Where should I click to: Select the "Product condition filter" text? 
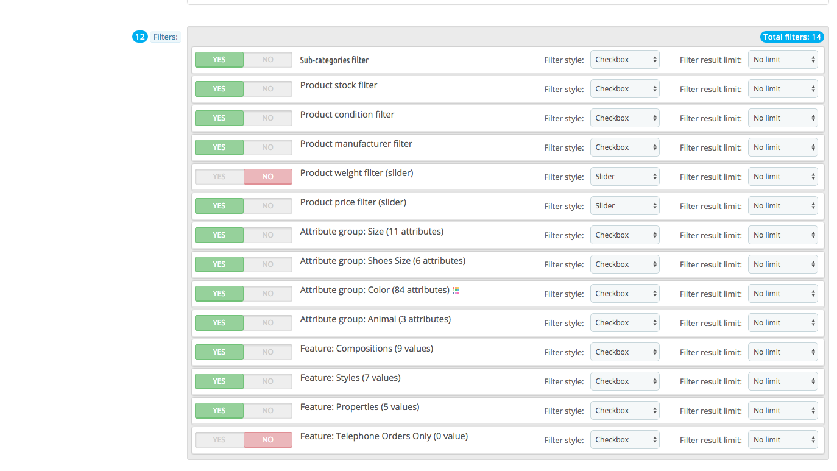[x=347, y=115]
